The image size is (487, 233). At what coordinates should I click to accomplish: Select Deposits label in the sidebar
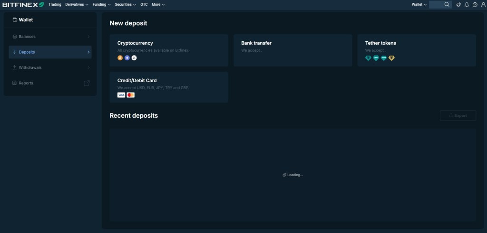click(x=27, y=52)
